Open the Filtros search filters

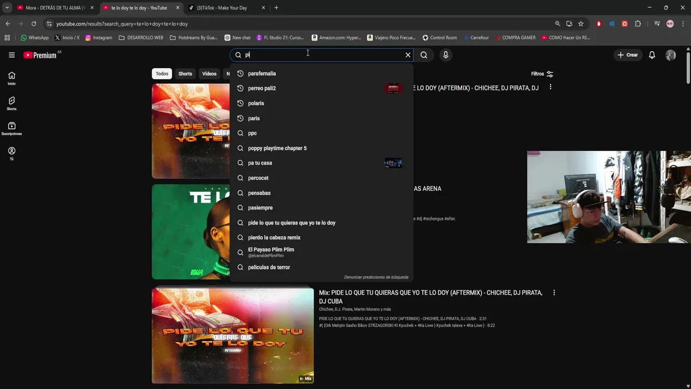[542, 74]
